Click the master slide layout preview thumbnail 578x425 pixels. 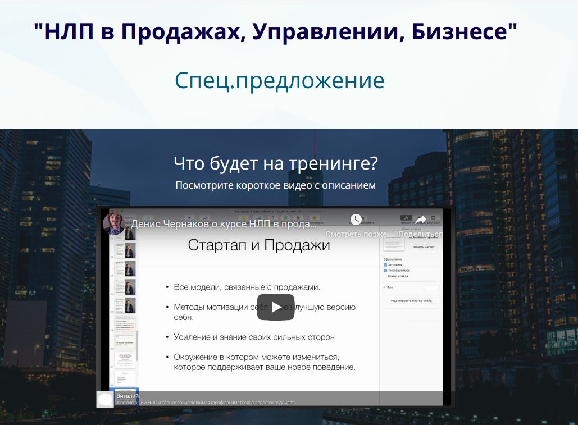[x=393, y=243]
